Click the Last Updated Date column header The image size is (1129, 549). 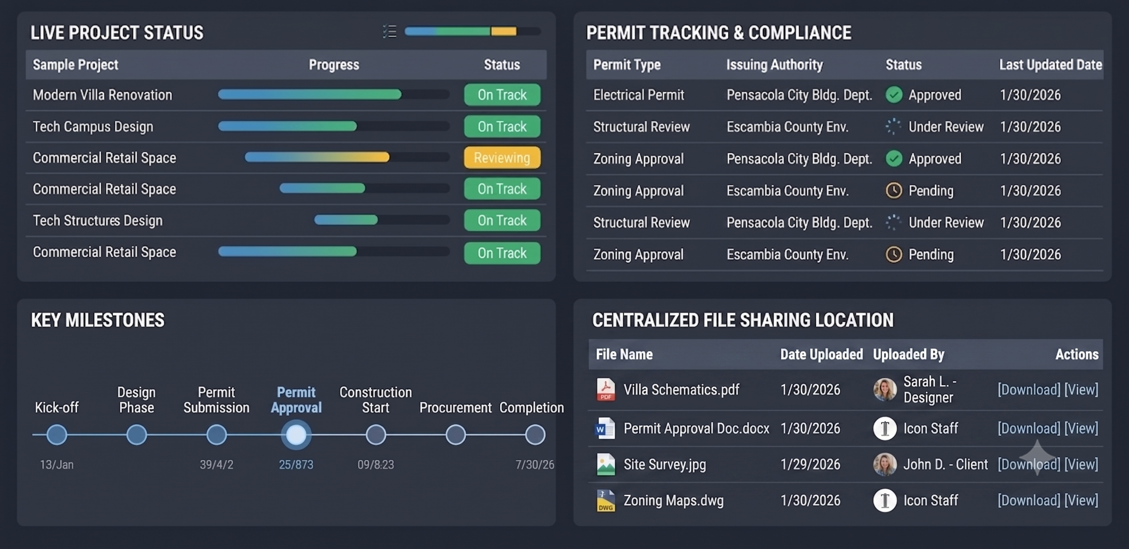click(x=1050, y=65)
